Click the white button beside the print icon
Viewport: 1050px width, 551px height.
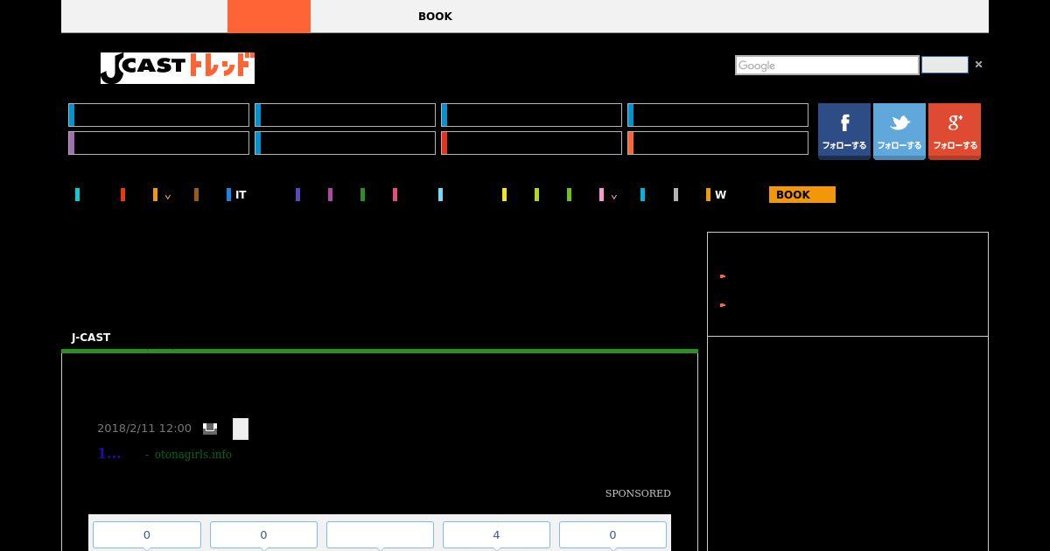pyautogui.click(x=241, y=429)
